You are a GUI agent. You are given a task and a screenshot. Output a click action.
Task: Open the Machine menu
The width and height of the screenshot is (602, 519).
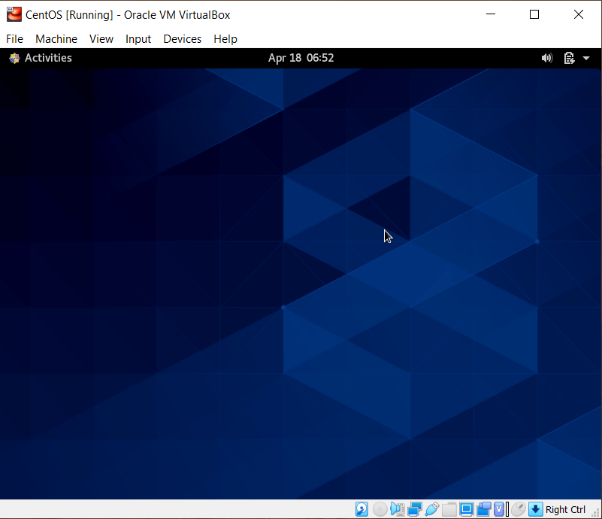pyautogui.click(x=56, y=39)
